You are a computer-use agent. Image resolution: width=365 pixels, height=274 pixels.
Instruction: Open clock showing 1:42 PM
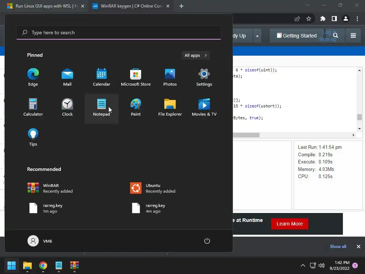pos(340,265)
